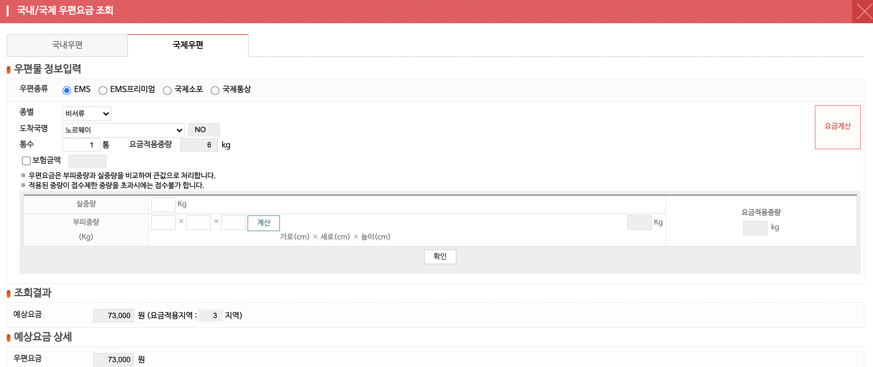Click the 높이 height input field
The image size is (873, 367).
tap(233, 223)
